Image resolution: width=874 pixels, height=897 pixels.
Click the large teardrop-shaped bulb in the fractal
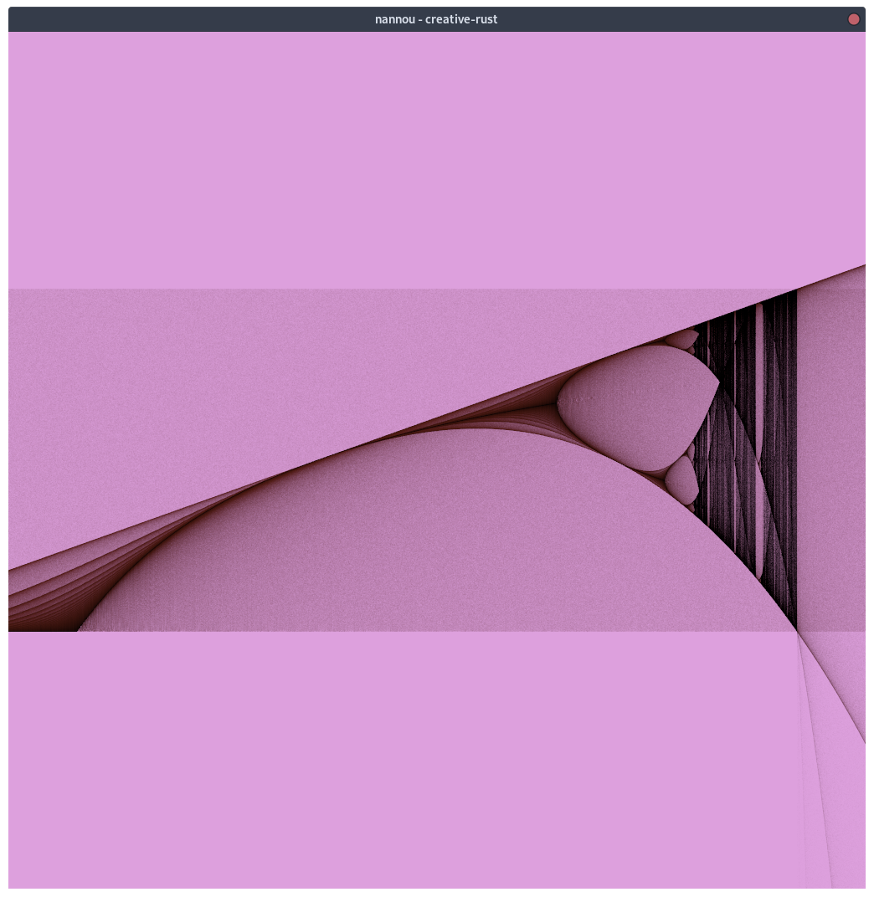click(636, 406)
